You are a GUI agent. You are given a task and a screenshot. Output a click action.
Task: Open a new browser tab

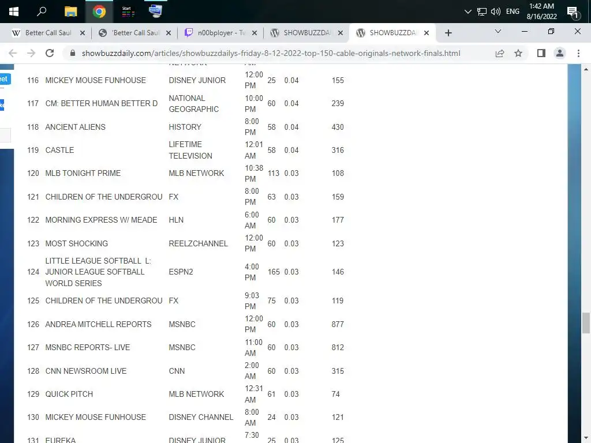pyautogui.click(x=448, y=33)
